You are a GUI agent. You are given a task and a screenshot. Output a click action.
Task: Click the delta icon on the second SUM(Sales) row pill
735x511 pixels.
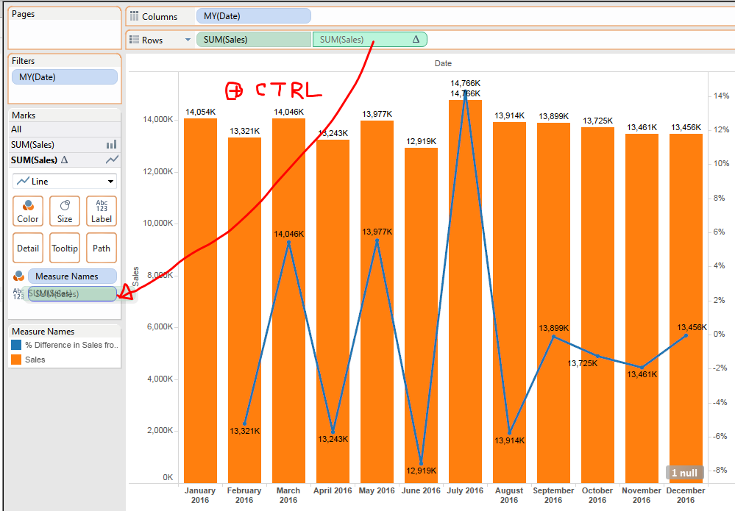point(416,40)
